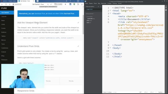Open the Навигация menu in Brackets
The height and width of the screenshot is (94, 168).
(x=104, y=3)
